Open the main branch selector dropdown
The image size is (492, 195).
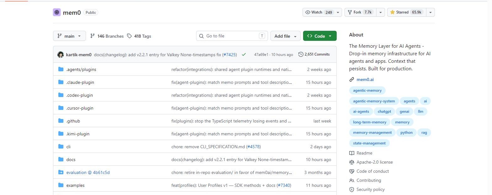point(69,36)
